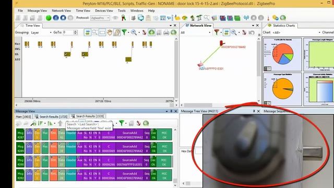Toggle the layer arrange button in Time View
This screenshot has width=334, height=188.
pyautogui.click(x=88, y=32)
